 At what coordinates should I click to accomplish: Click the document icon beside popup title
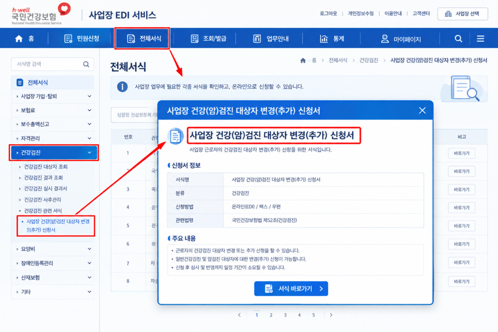[175, 136]
